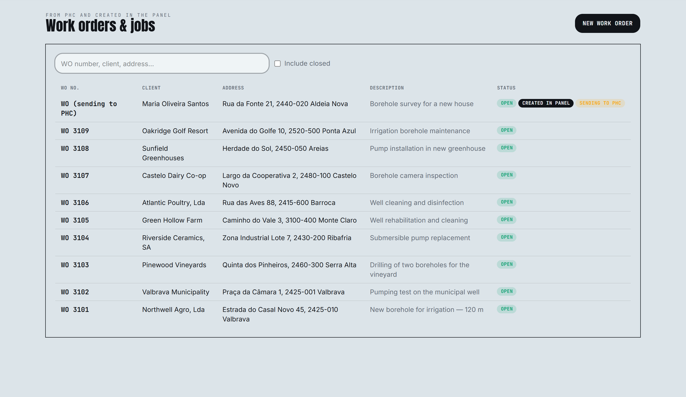The height and width of the screenshot is (397, 686).
Task: Click the STATUS column header
Action: click(506, 88)
